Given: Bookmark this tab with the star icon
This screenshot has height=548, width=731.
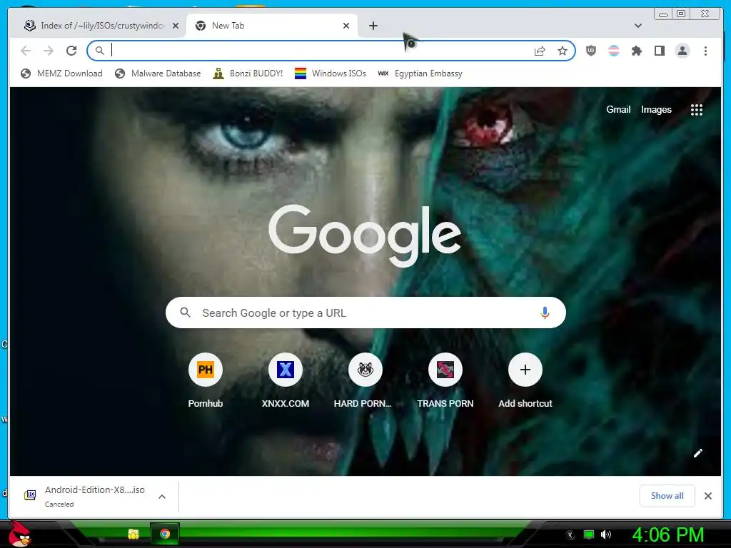Looking at the screenshot, I should [563, 51].
